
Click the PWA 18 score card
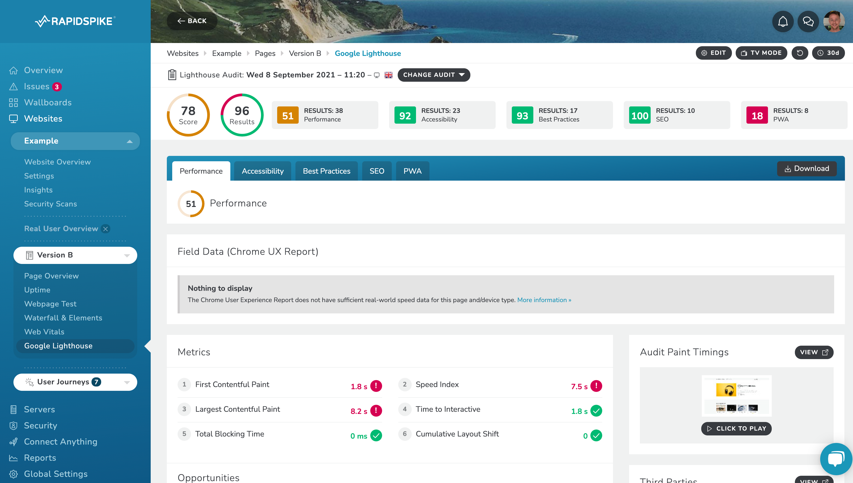point(794,115)
